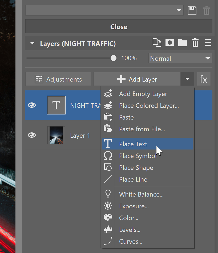
Task: Open the Adjustments button
Action: point(58,79)
